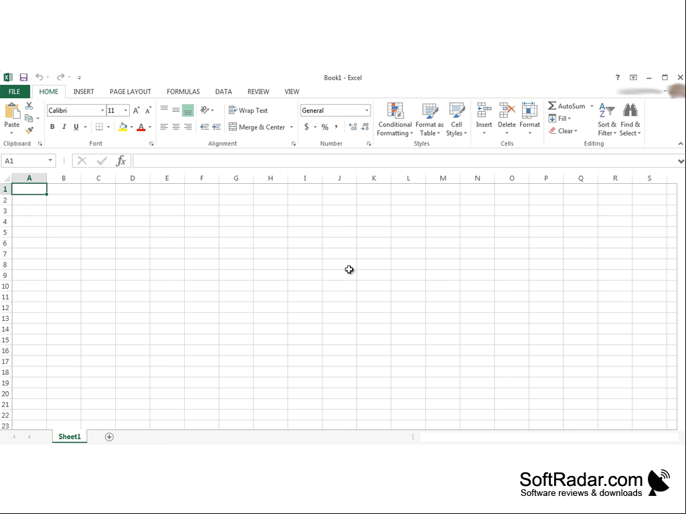Cut the selection using the scissors icon
The height and width of the screenshot is (514, 686).
coord(29,106)
